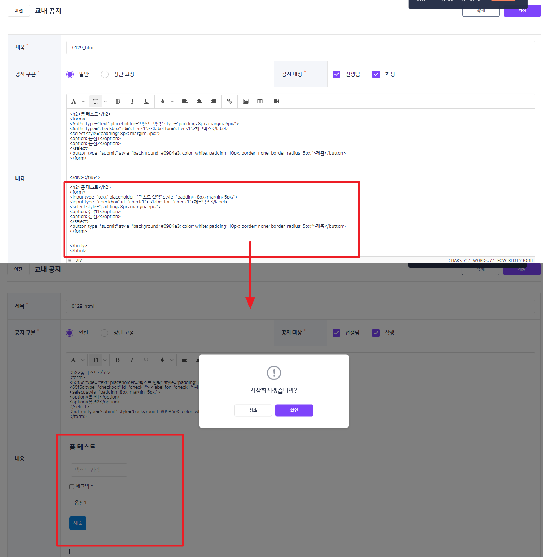543x557 pixels.
Task: Toggle italic in the undimmed editor toolbar
Action: [x=132, y=101]
